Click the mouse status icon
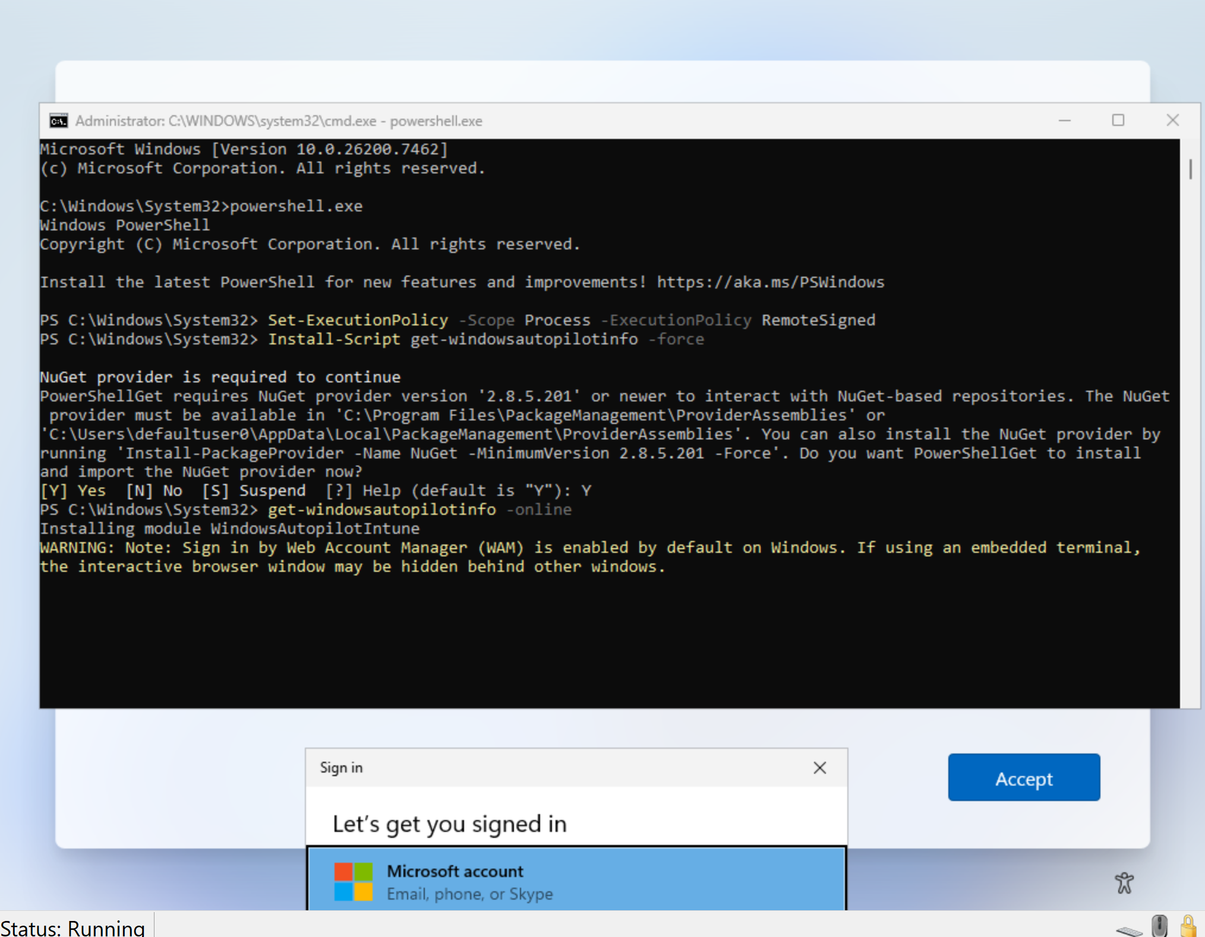This screenshot has width=1205, height=937. pos(1159,926)
